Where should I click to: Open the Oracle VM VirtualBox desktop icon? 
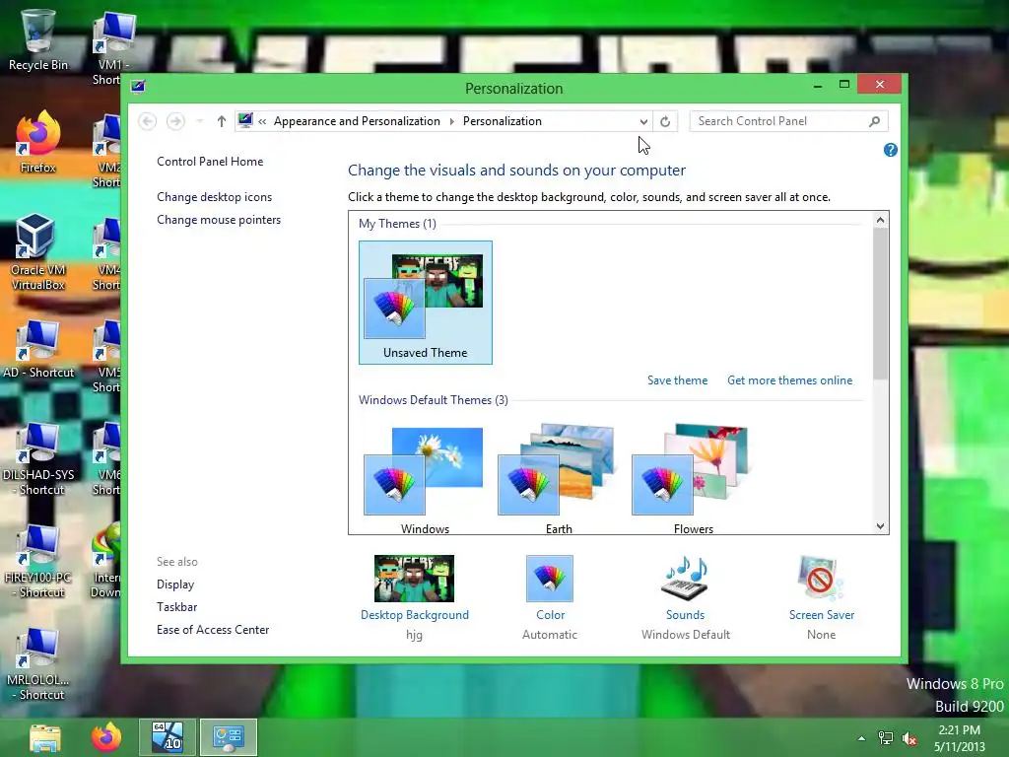[x=38, y=252]
